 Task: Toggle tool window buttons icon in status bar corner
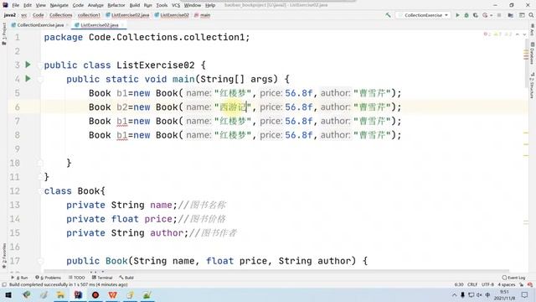pos(4,284)
